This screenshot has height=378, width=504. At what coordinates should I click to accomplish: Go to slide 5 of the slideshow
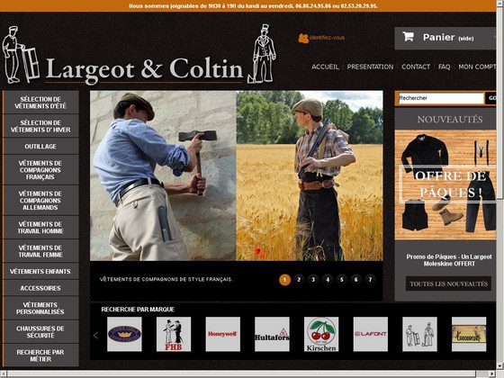[342, 280]
